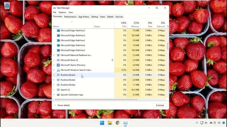Click the Microsoft Store suspended leaf icon
The image size is (227, 127).
tap(112, 60)
